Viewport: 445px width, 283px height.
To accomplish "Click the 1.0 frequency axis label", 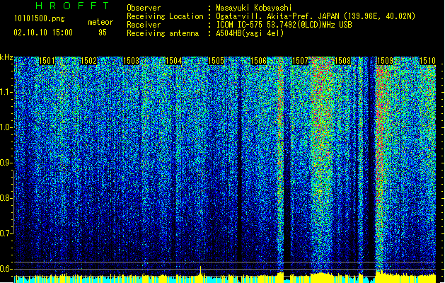I will [x=6, y=127].
